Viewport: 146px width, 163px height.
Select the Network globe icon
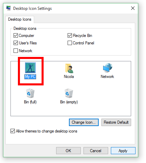[x=107, y=68]
